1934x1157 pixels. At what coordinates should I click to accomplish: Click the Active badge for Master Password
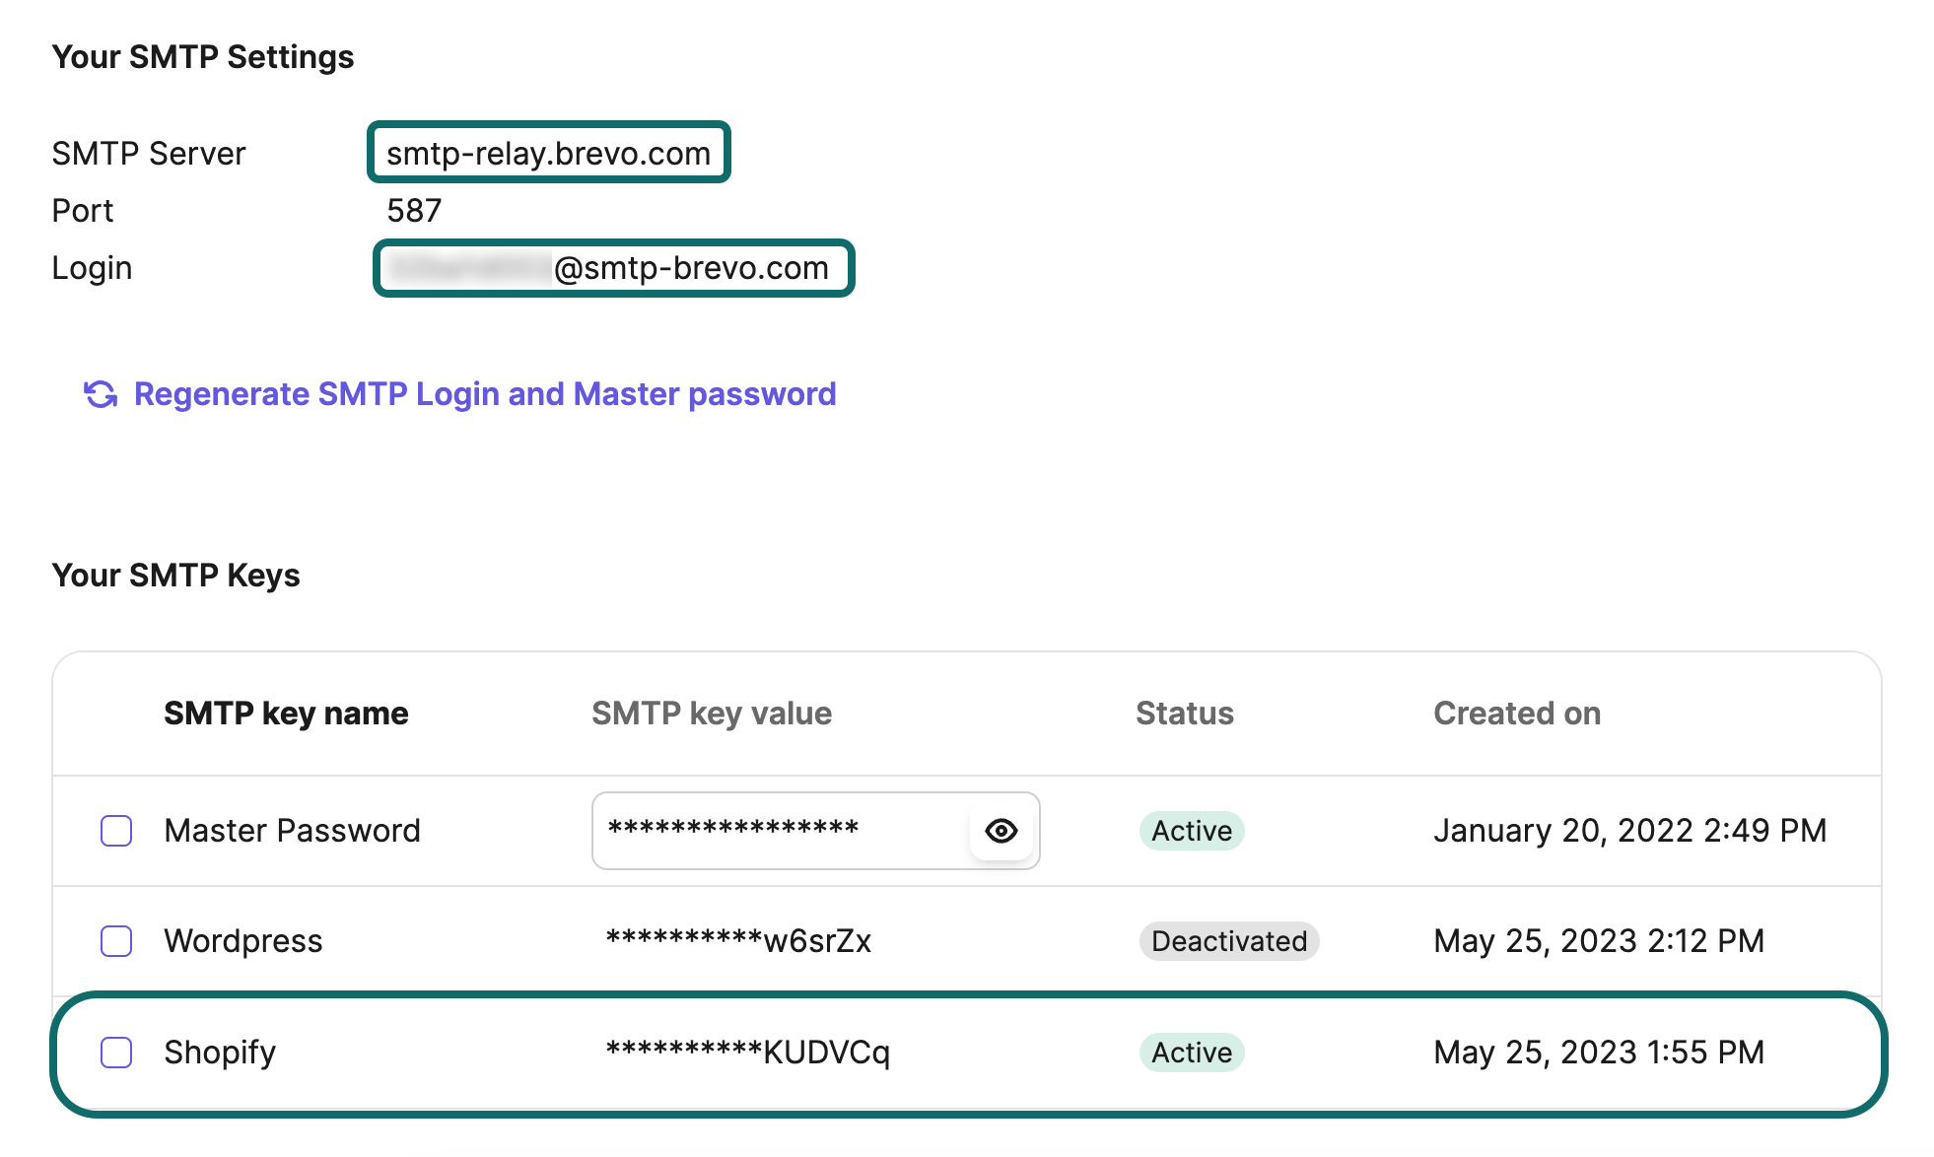pyautogui.click(x=1191, y=831)
